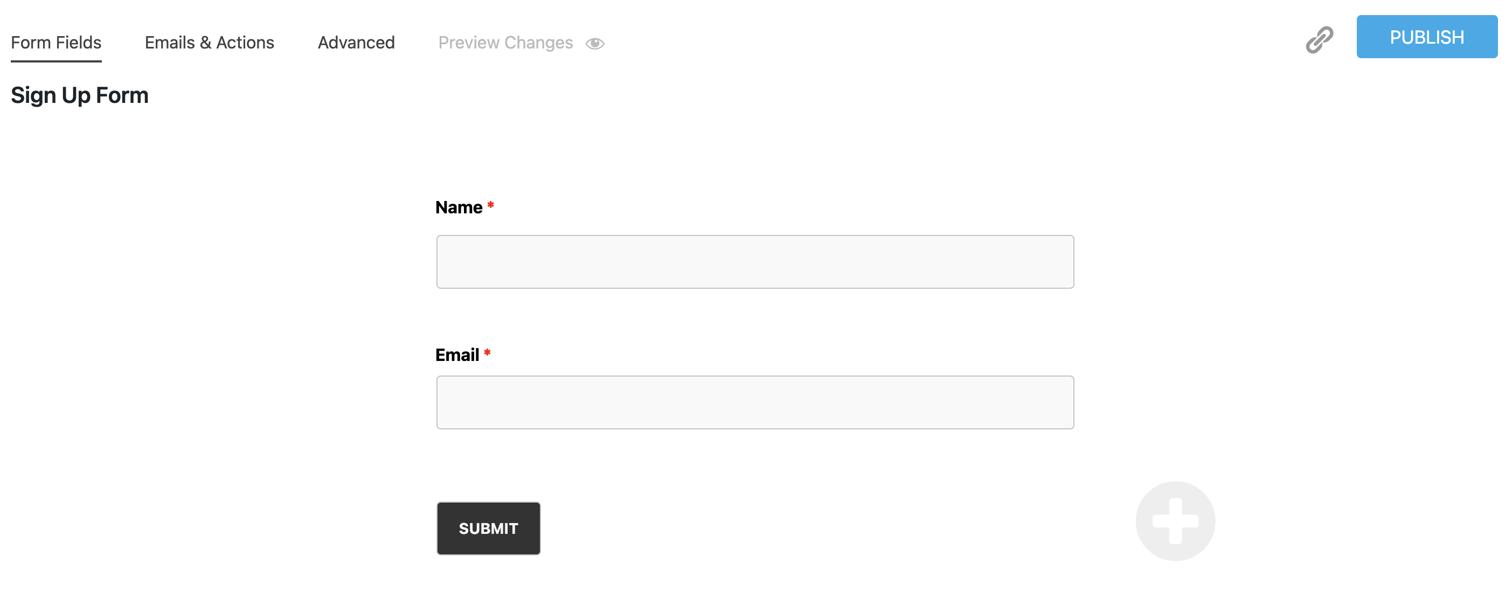Click the Email field label
The height and width of the screenshot is (612, 1512).
tap(457, 354)
